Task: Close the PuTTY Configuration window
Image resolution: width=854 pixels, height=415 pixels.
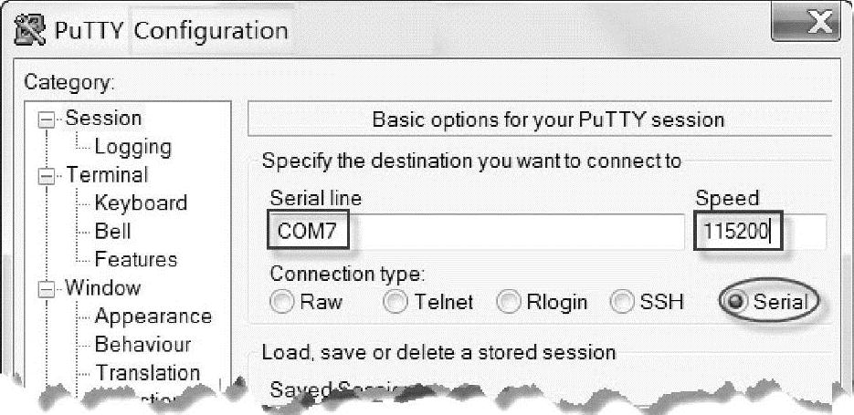Action: pos(806,25)
